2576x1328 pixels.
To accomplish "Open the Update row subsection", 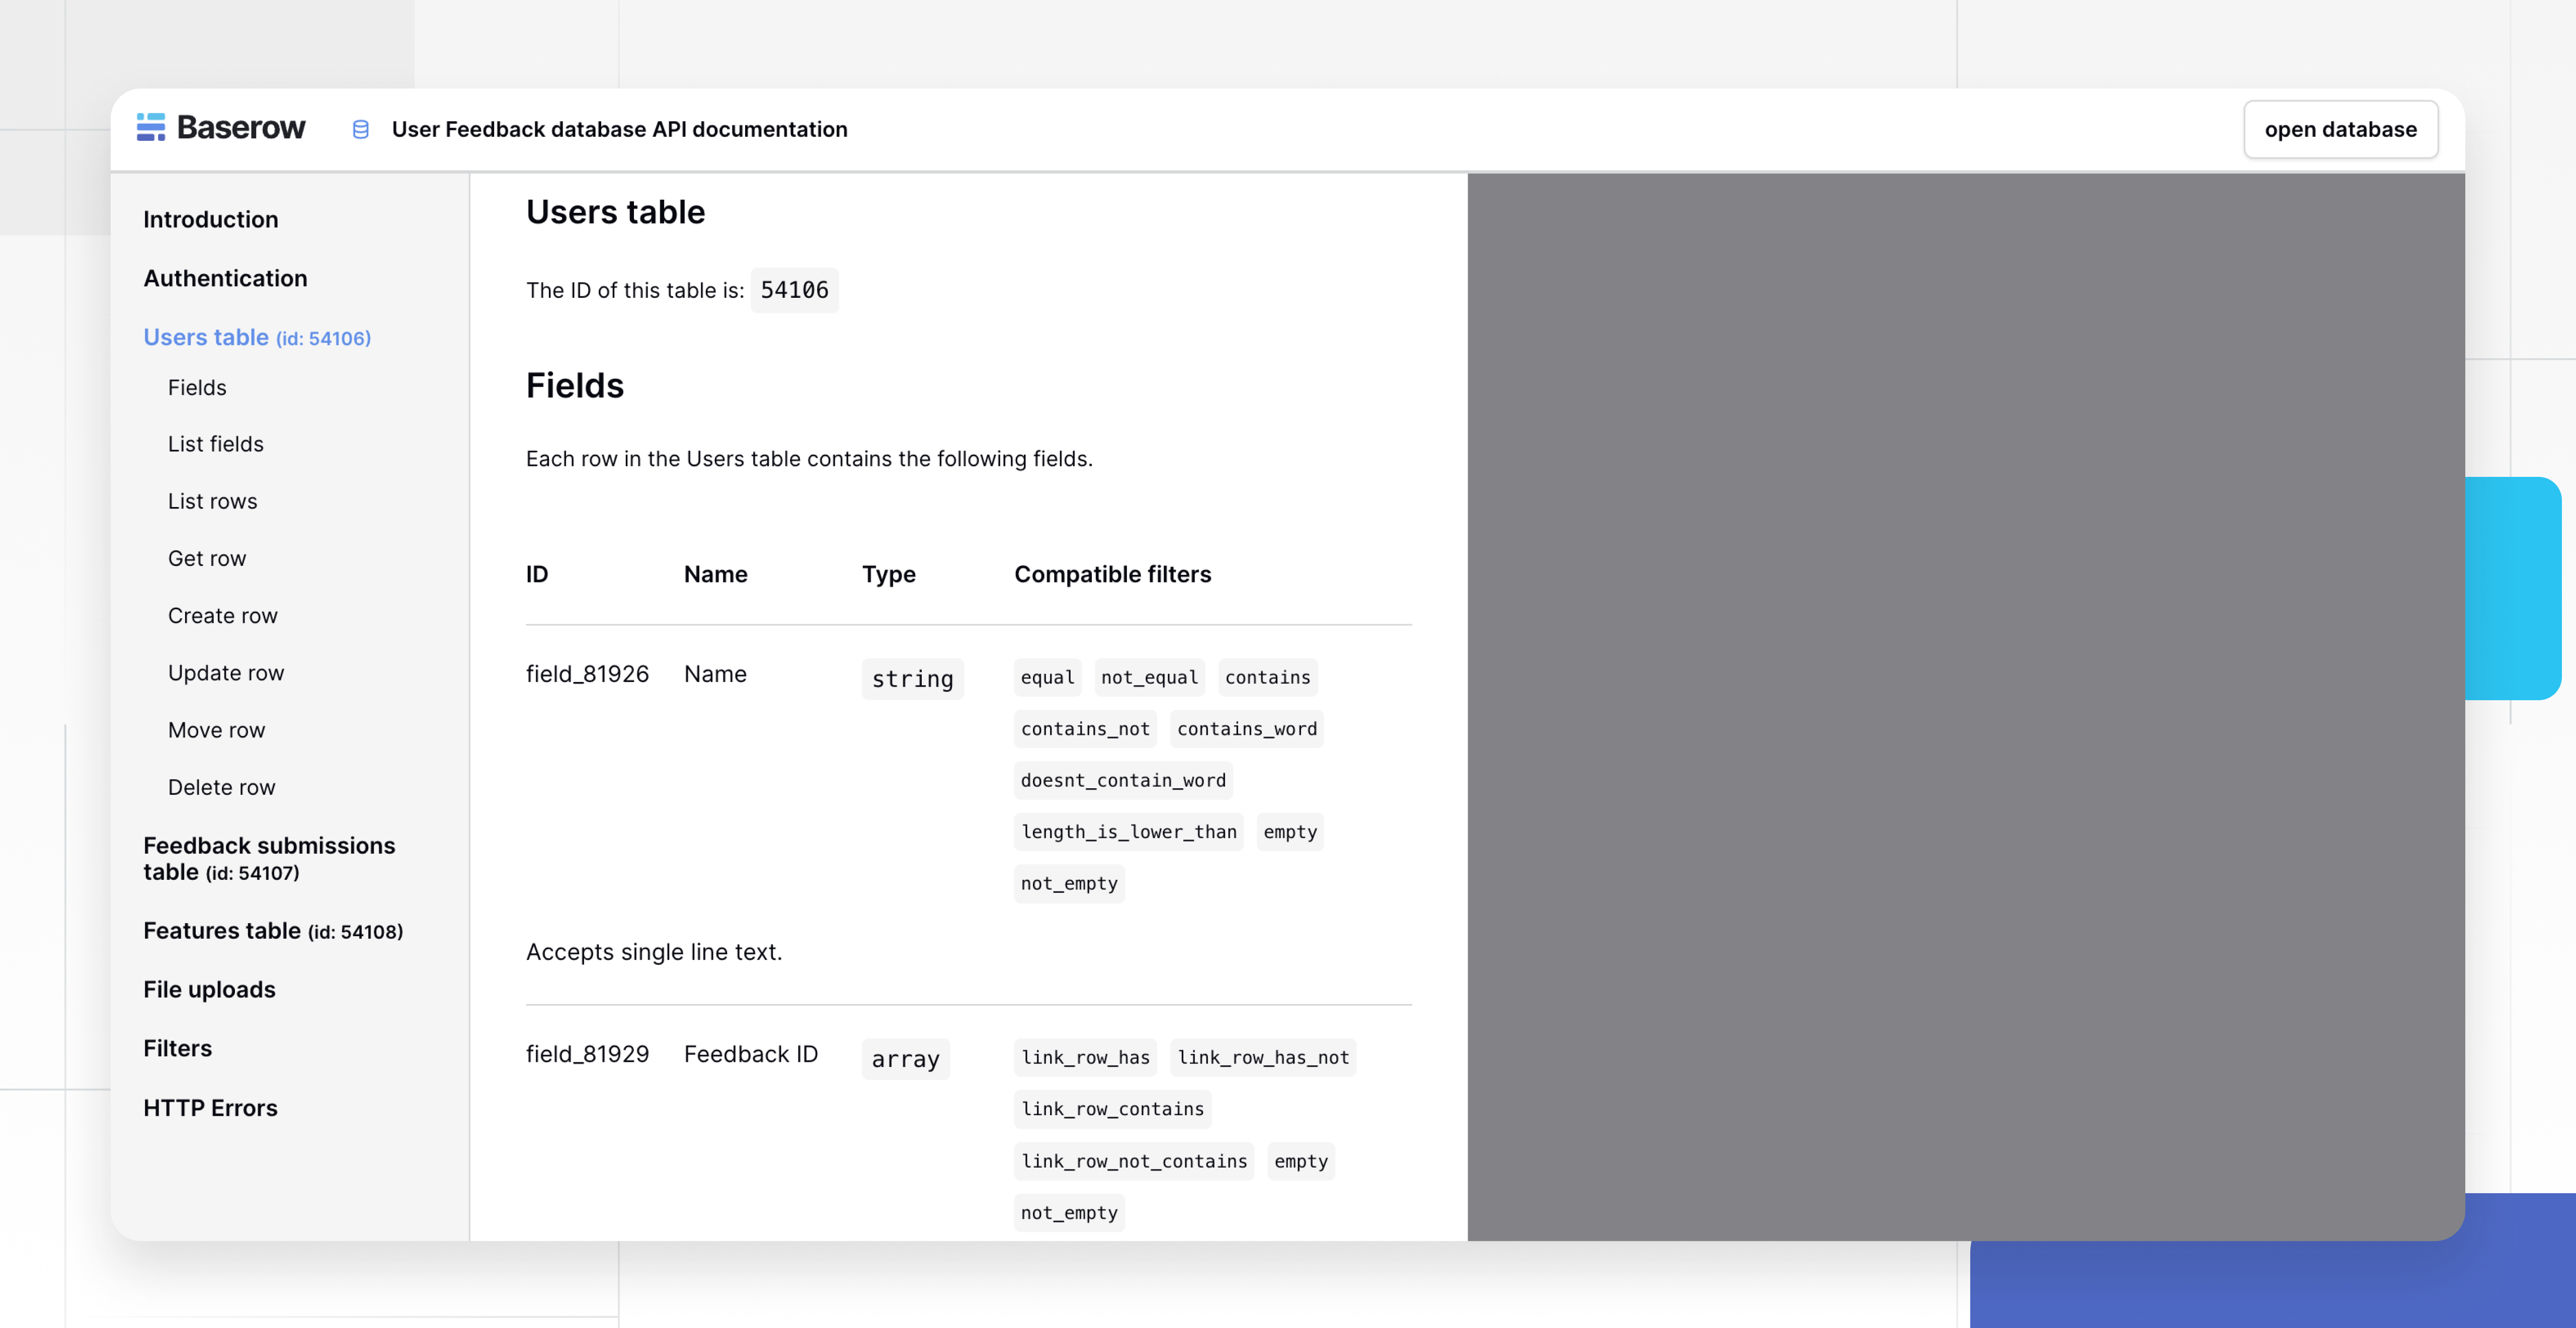I will pyautogui.click(x=226, y=673).
